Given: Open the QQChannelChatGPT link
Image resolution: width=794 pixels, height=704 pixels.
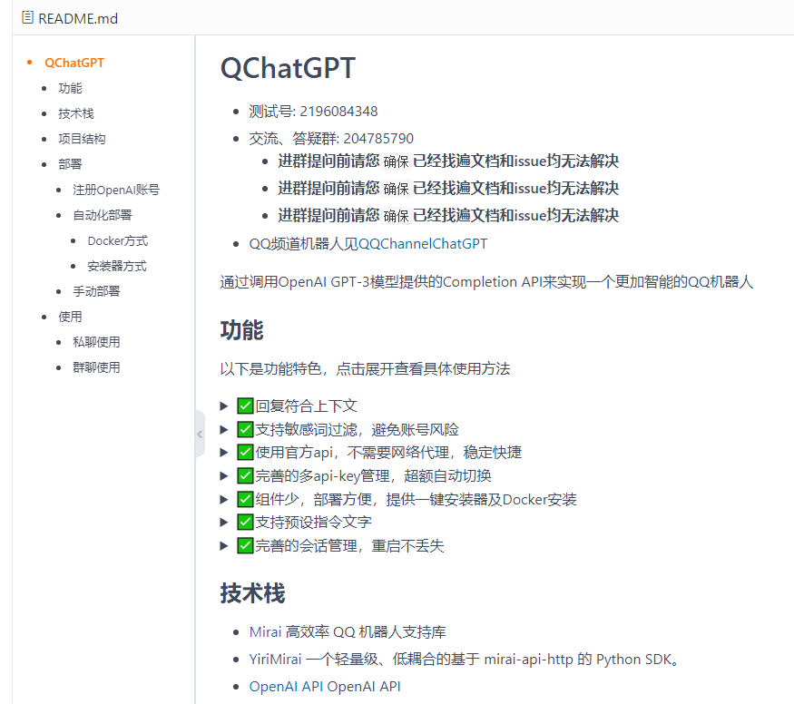Looking at the screenshot, I should coord(423,243).
